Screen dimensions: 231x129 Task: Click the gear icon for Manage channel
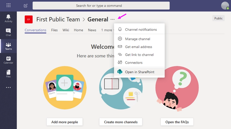tap(120, 39)
